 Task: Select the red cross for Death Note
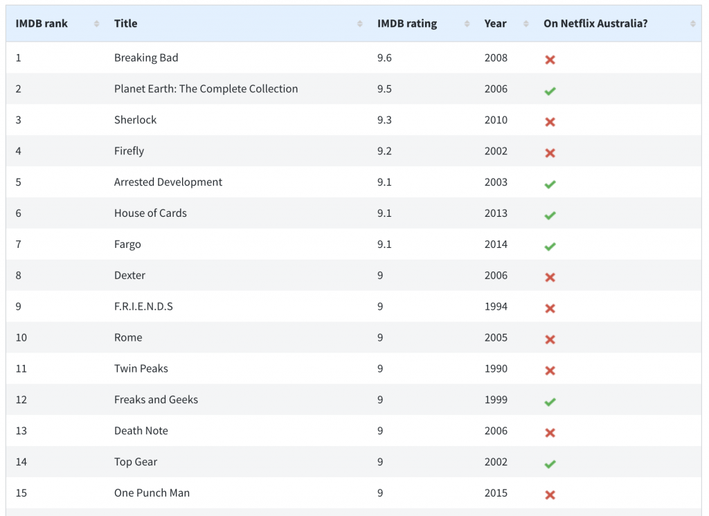point(550,433)
